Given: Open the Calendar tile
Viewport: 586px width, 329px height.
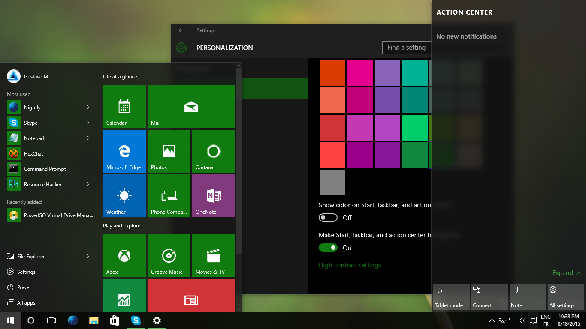Looking at the screenshot, I should coord(124,107).
